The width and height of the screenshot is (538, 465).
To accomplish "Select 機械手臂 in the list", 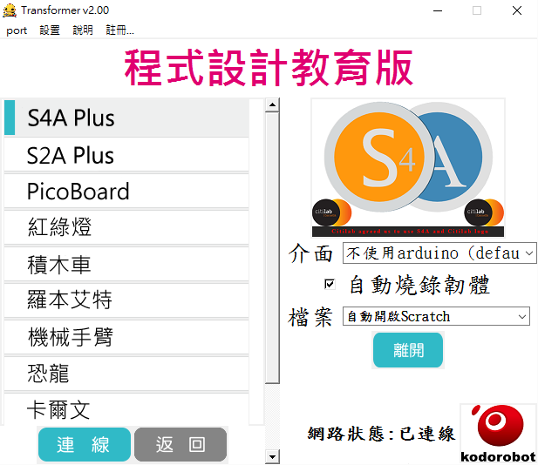I will point(126,337).
